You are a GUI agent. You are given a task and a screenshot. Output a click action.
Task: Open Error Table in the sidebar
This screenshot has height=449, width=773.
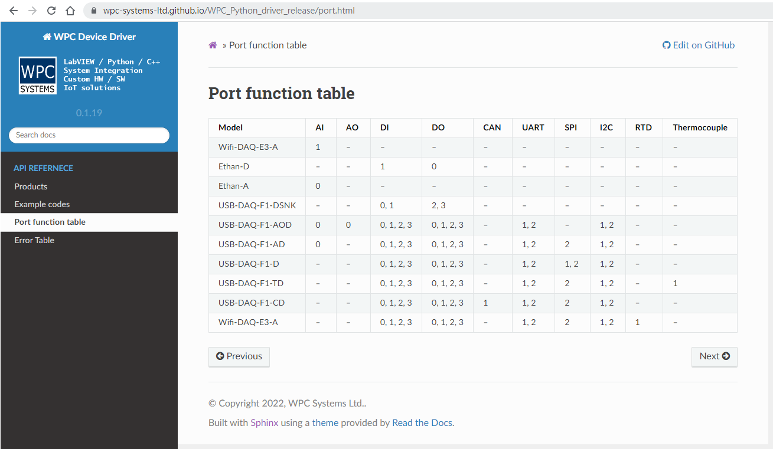89,240
